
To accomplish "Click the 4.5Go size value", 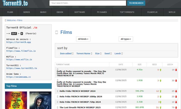I will (140, 70).
